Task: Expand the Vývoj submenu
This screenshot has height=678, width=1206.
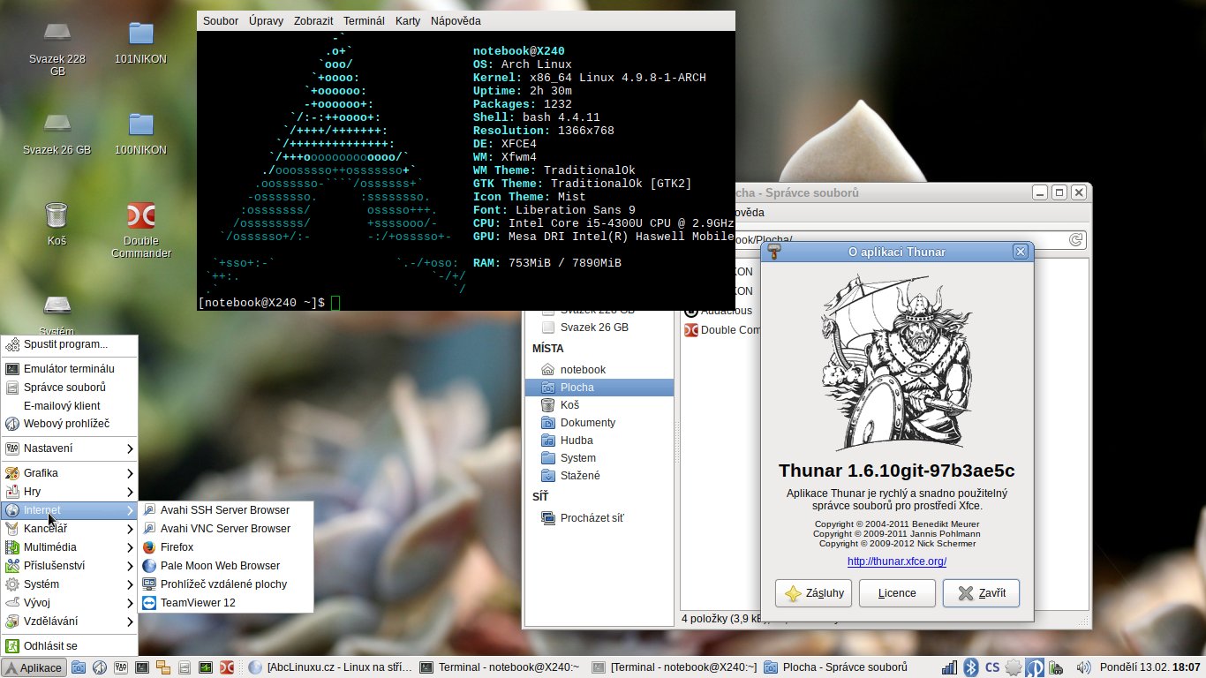Action: point(70,603)
